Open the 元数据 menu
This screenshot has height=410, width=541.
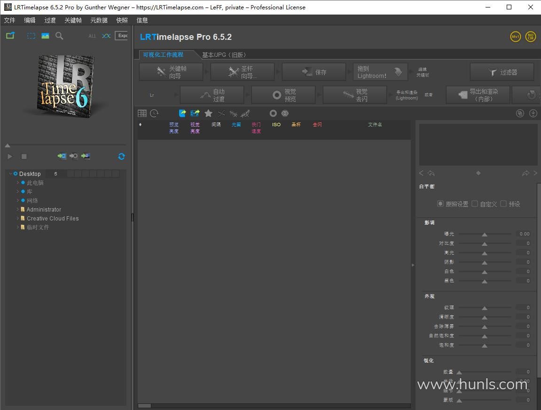99,20
